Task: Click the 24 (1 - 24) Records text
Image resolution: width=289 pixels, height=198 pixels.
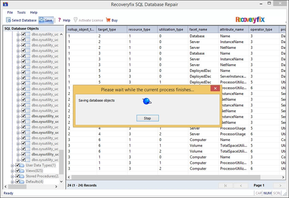Action: (x=82, y=185)
